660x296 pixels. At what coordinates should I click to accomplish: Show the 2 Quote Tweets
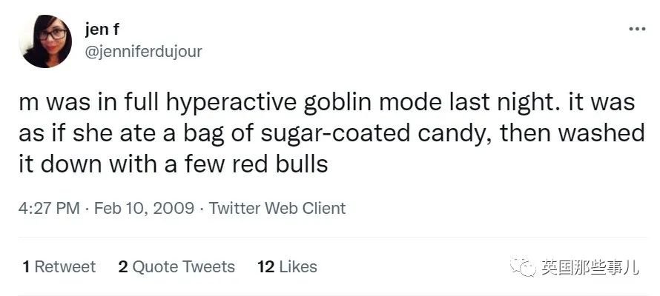[176, 266]
